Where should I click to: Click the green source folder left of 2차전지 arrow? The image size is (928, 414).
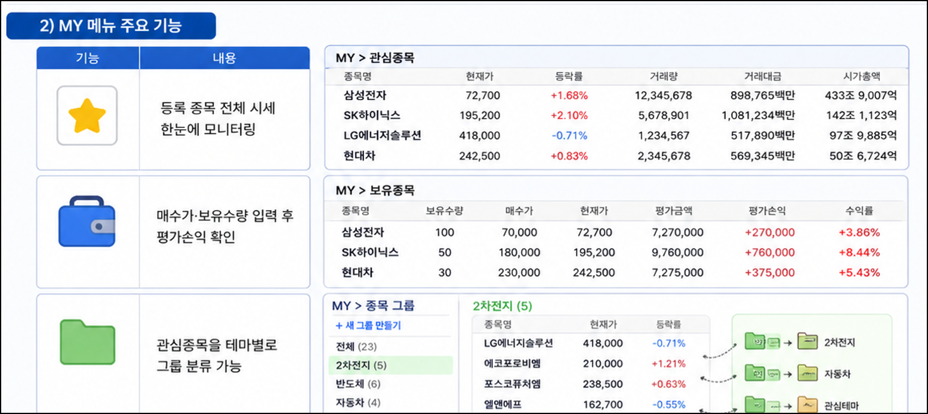[x=755, y=343]
